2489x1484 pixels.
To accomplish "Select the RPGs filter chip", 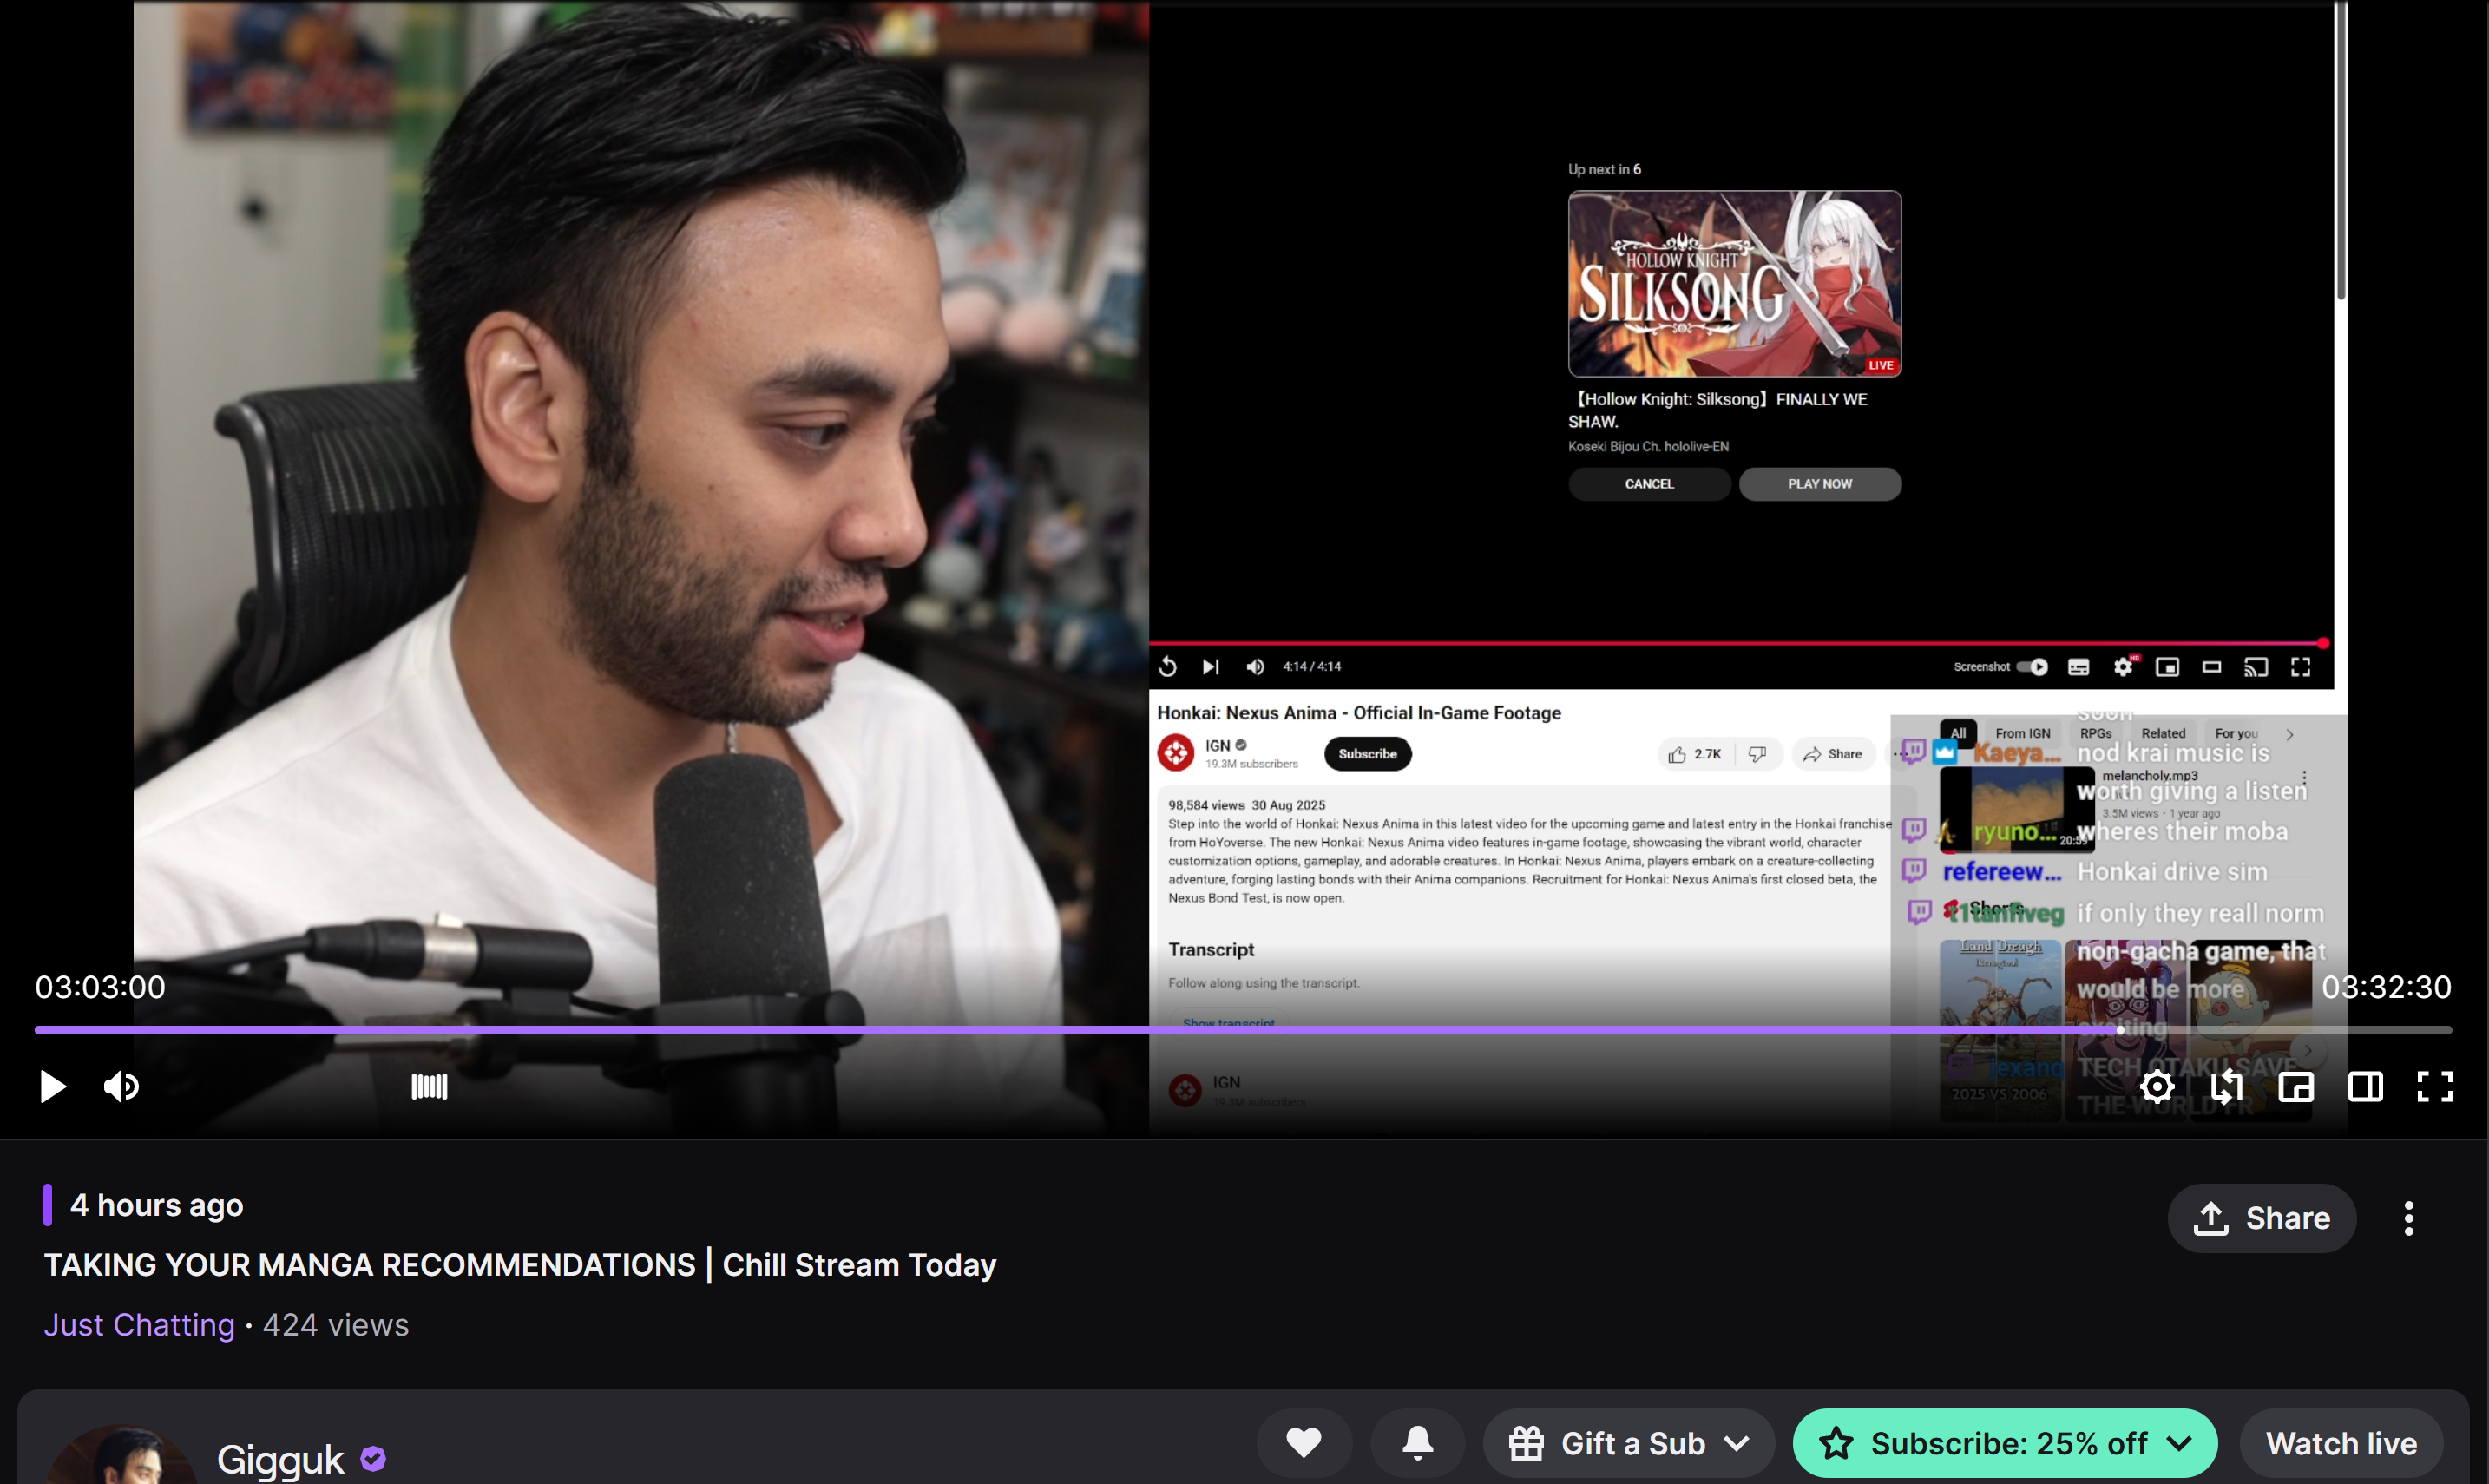I will pos(2095,733).
